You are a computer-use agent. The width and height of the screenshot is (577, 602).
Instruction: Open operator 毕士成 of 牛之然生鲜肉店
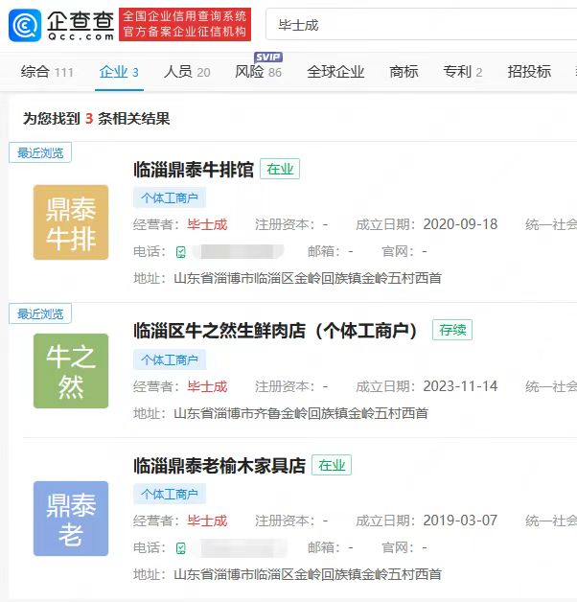click(207, 386)
